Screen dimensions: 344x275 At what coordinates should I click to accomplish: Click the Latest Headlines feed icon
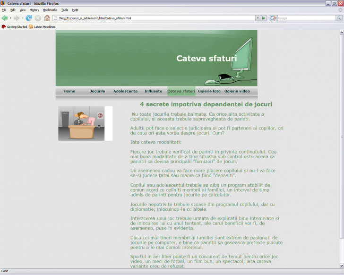point(31,27)
